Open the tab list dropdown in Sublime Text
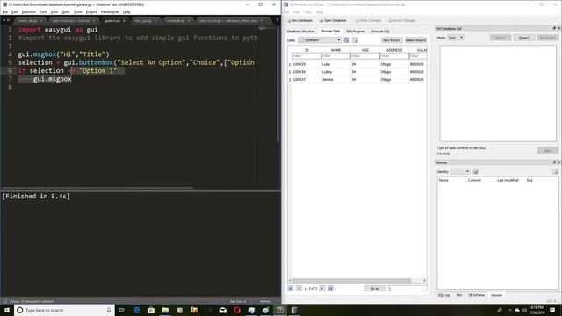This screenshot has height=316, width=562. [277, 20]
